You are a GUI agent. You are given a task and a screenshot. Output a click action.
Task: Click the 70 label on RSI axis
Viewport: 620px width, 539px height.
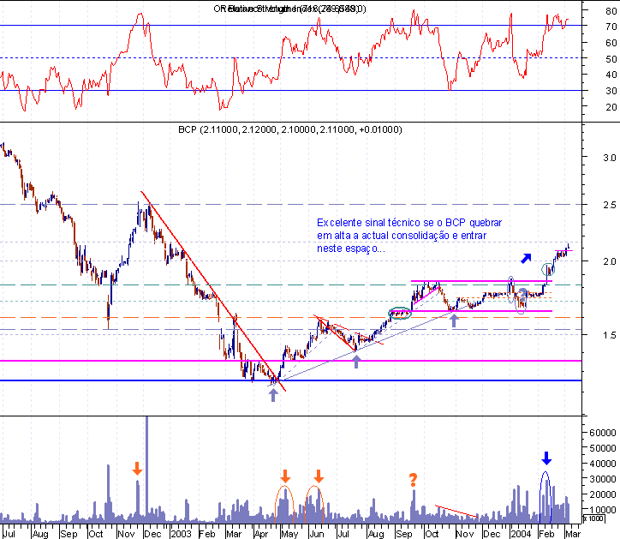click(x=611, y=27)
